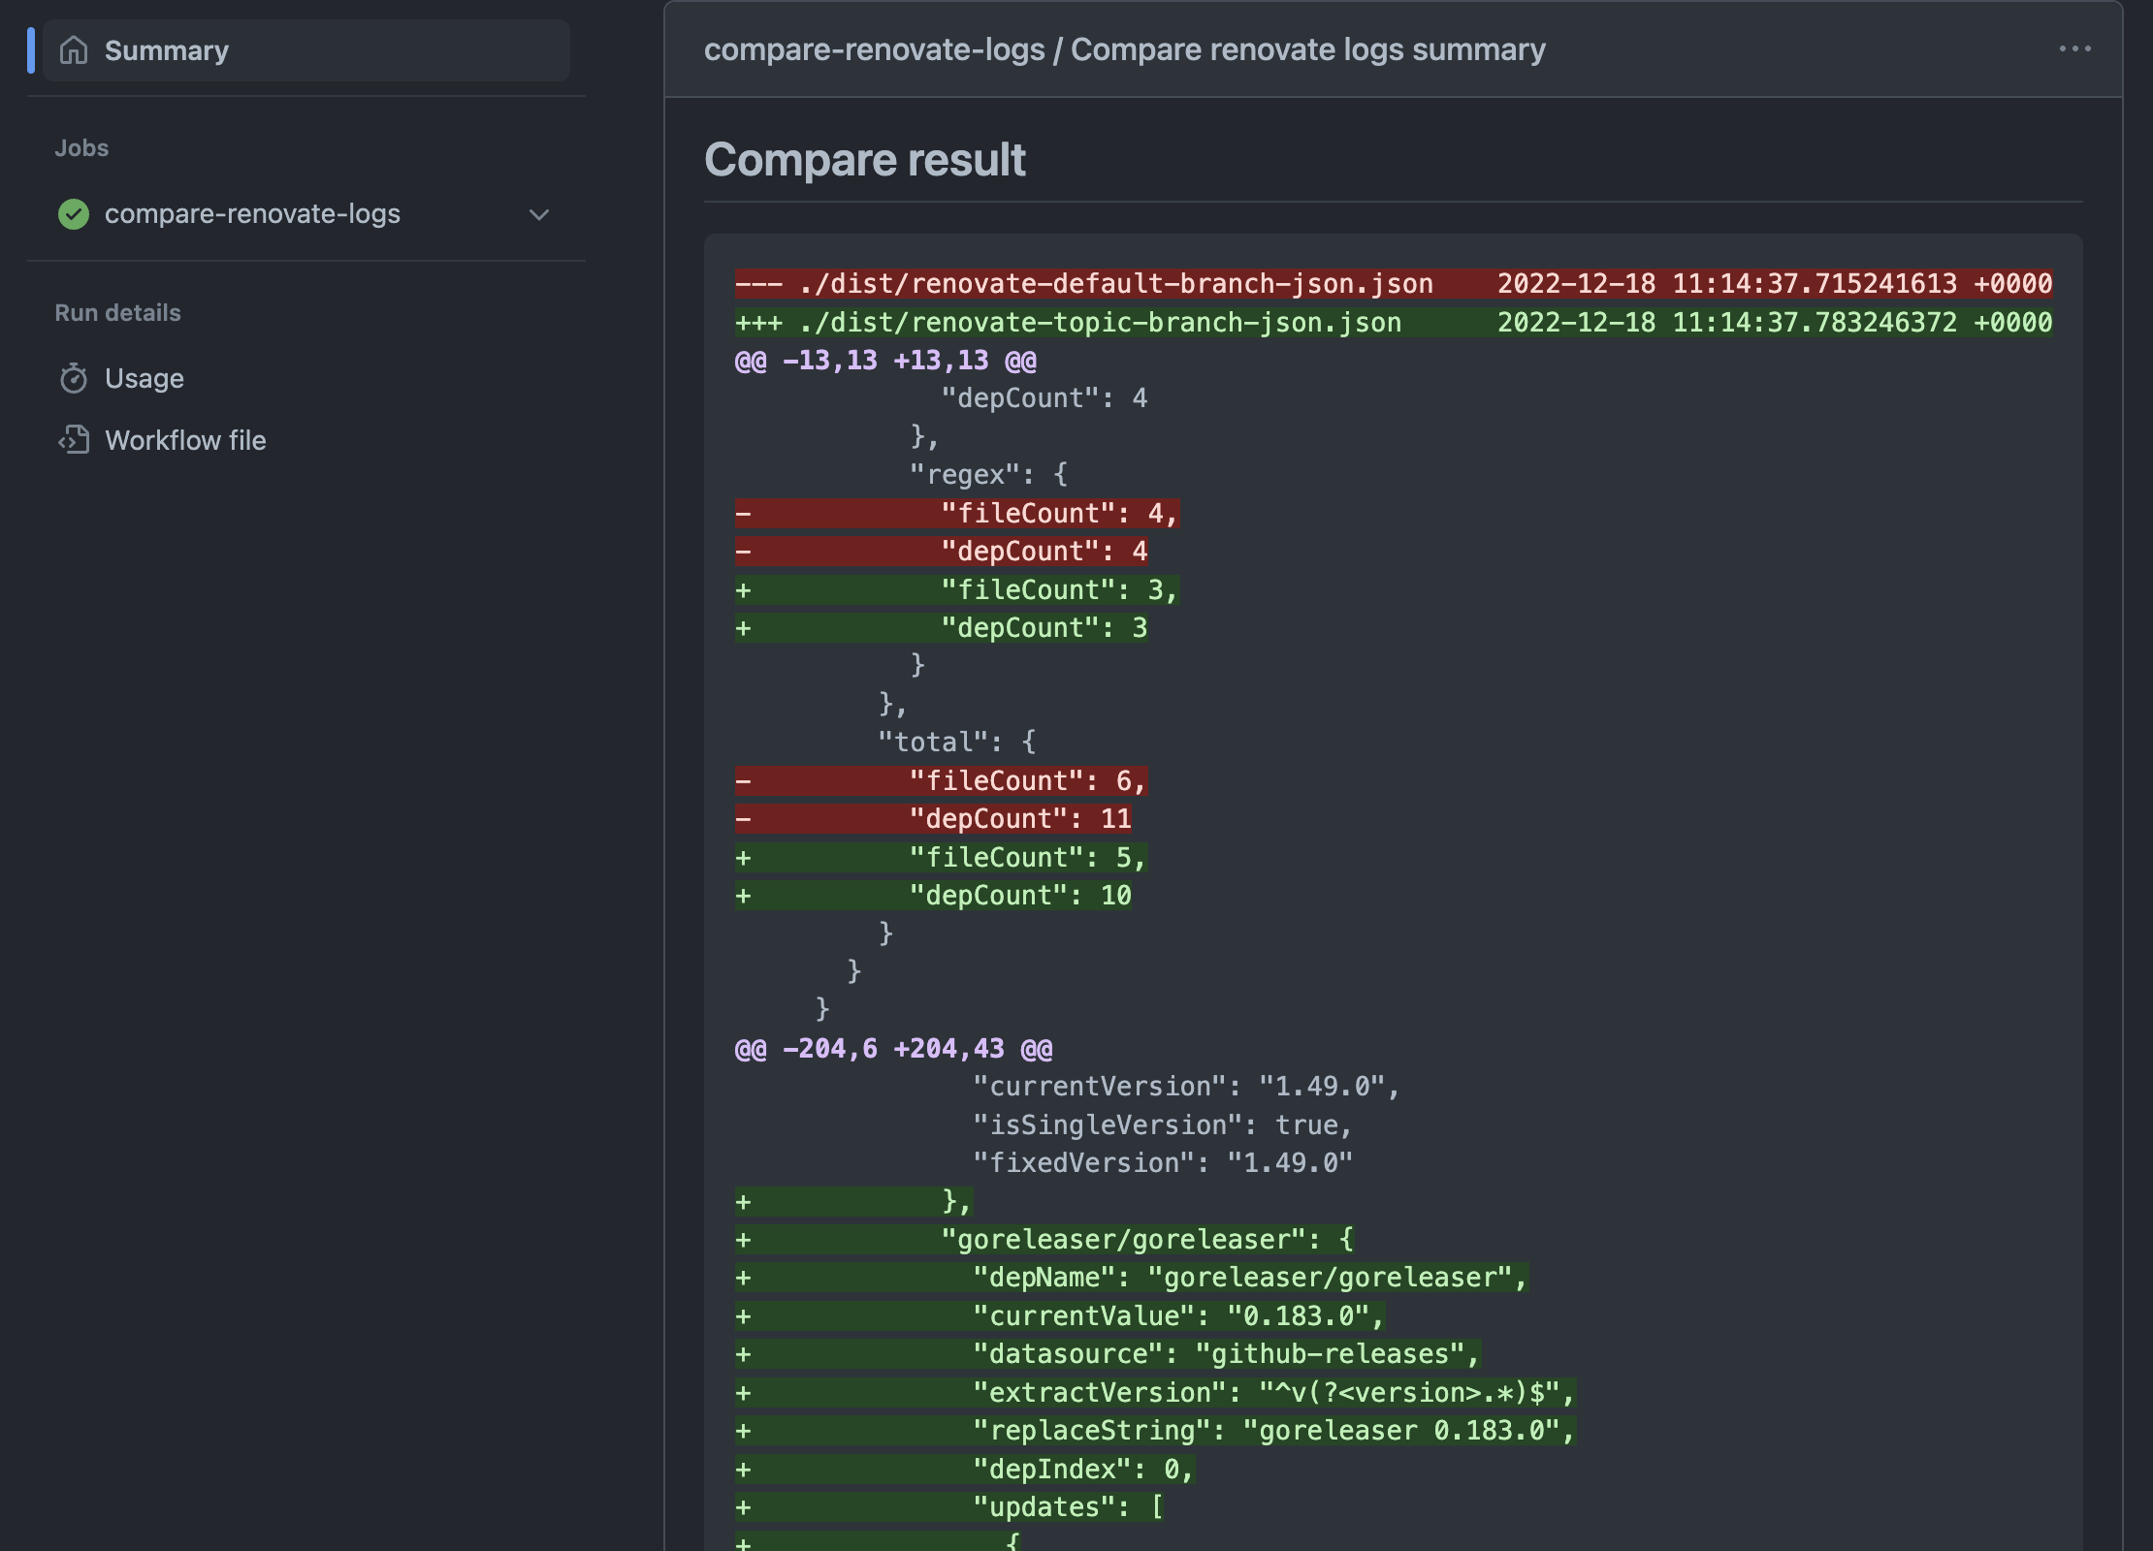2153x1551 pixels.
Task: Open the three-dot menu of summary panel
Action: (x=2074, y=48)
